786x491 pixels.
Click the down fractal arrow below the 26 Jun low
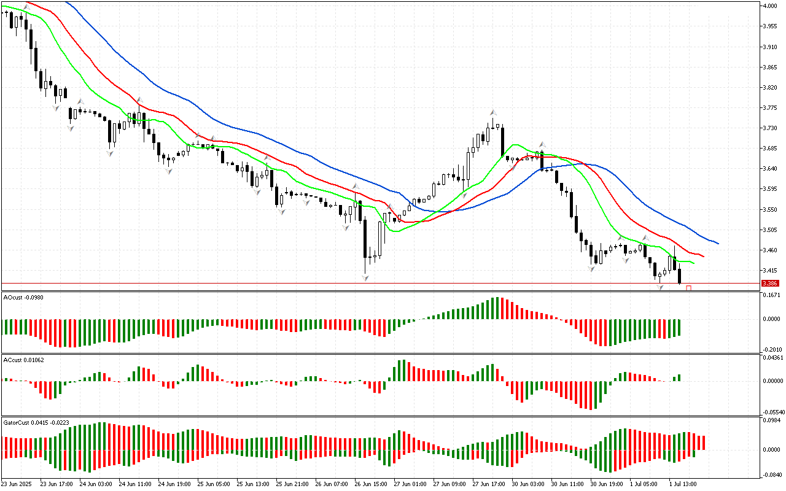coord(365,278)
